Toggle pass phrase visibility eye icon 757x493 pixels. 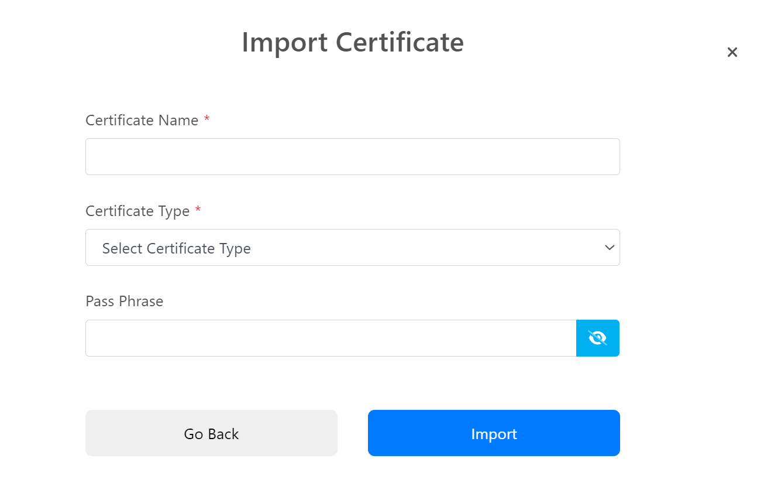597,338
